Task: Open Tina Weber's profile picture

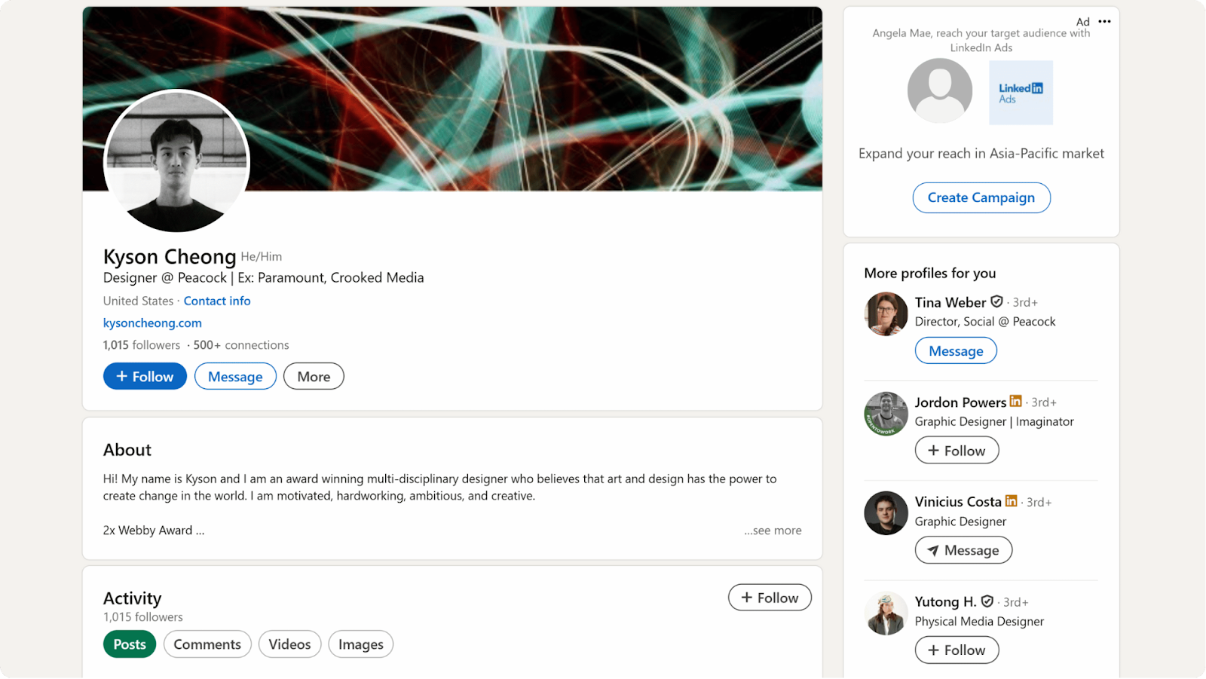Action: pyautogui.click(x=886, y=314)
